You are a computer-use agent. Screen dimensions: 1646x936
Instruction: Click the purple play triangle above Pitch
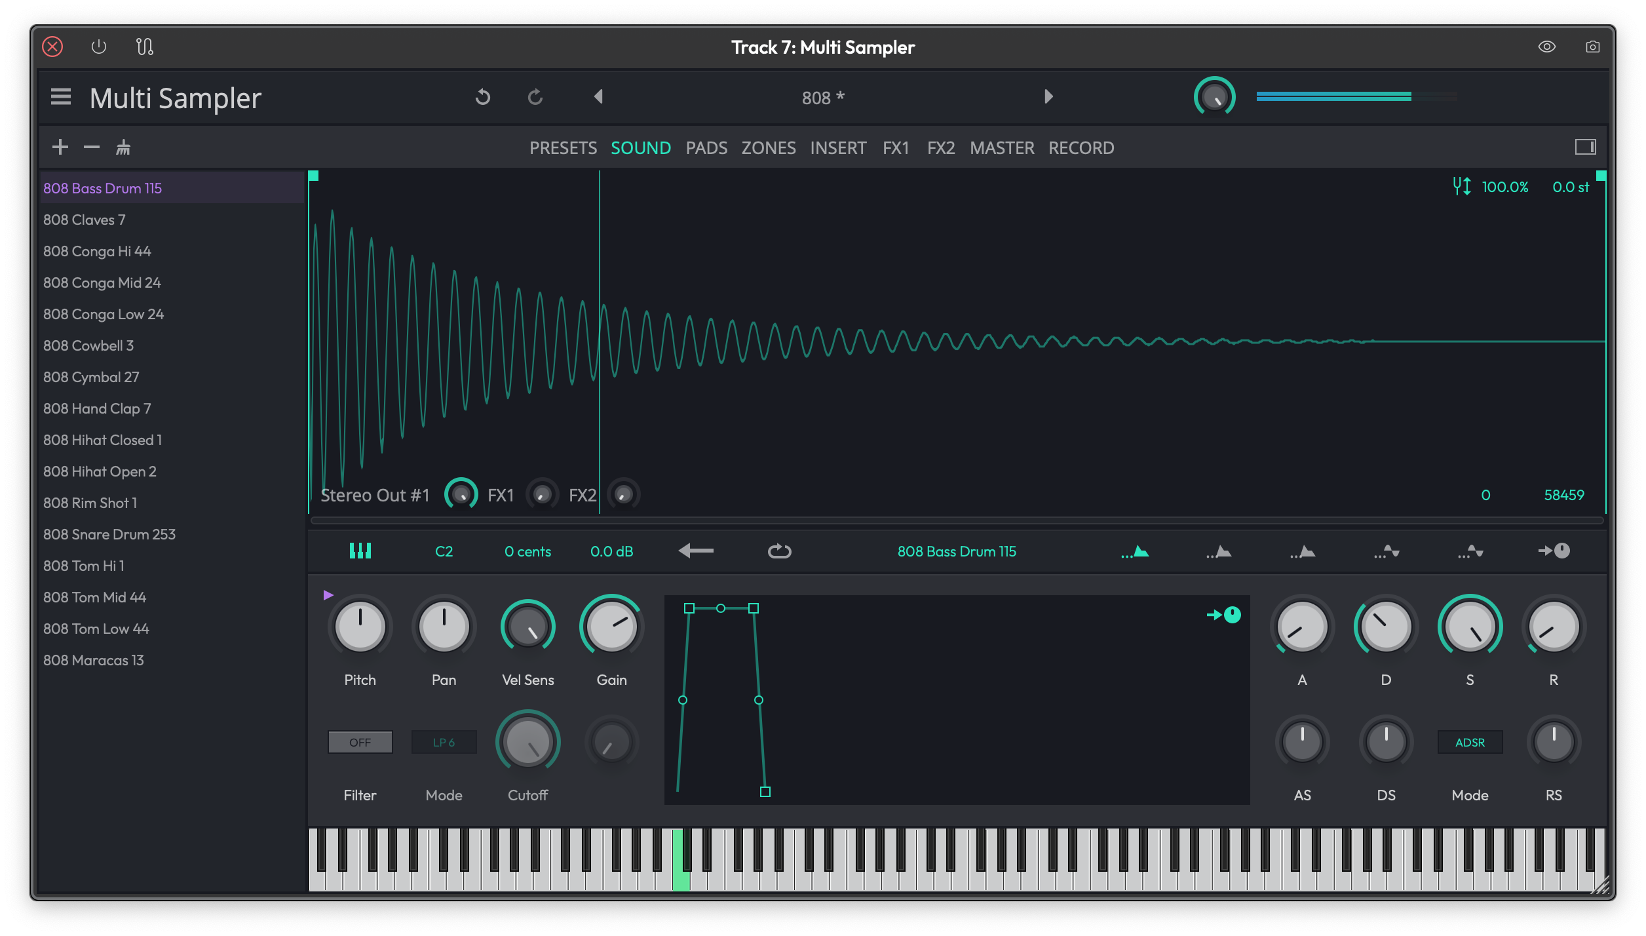[x=328, y=595]
